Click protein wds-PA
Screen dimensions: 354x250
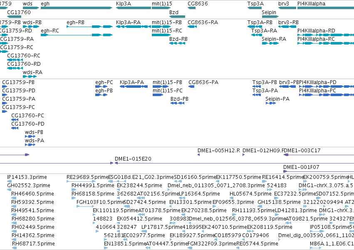point(34,141)
